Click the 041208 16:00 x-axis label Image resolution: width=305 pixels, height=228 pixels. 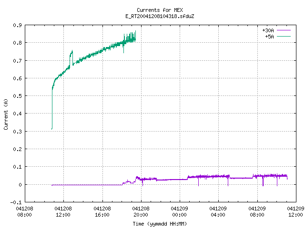[102, 211]
